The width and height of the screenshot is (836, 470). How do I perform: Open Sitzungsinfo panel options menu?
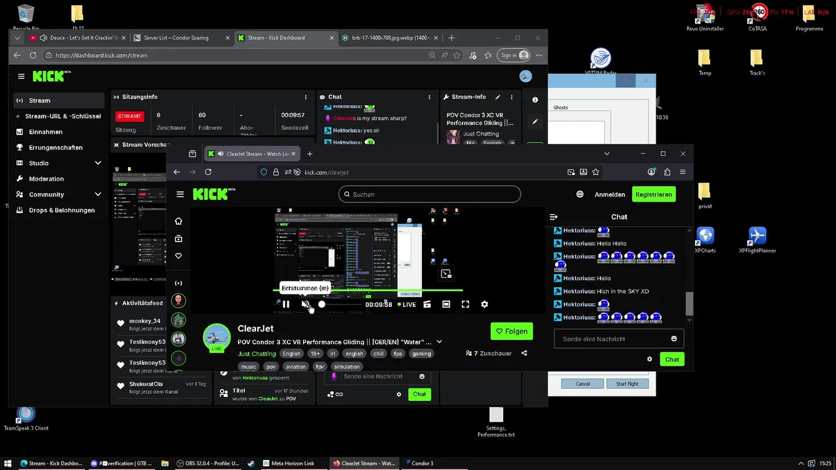pyautogui.click(x=306, y=97)
